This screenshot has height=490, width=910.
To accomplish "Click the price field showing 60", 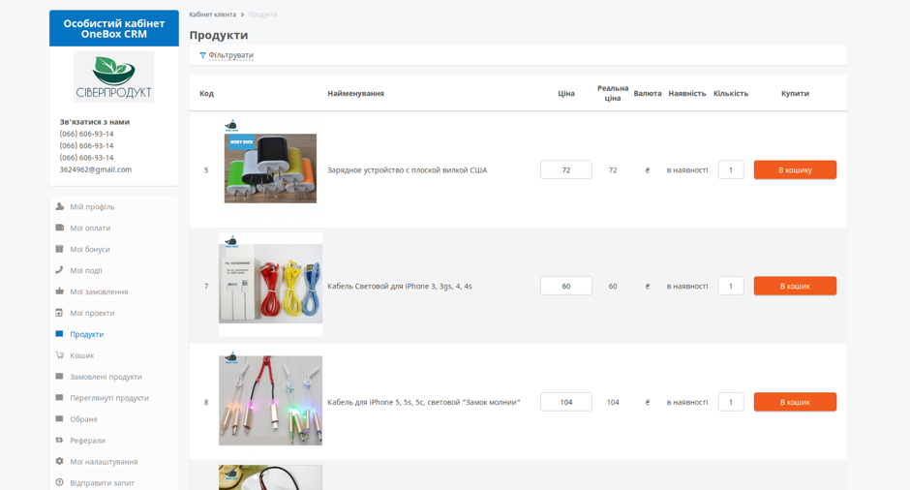I will [566, 287].
